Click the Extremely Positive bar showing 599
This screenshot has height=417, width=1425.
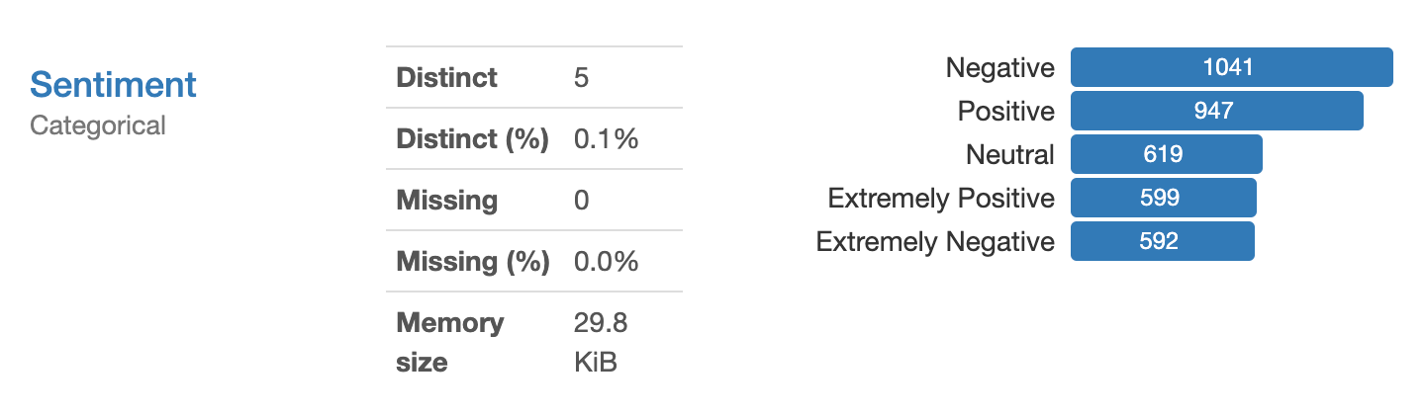tap(1163, 198)
